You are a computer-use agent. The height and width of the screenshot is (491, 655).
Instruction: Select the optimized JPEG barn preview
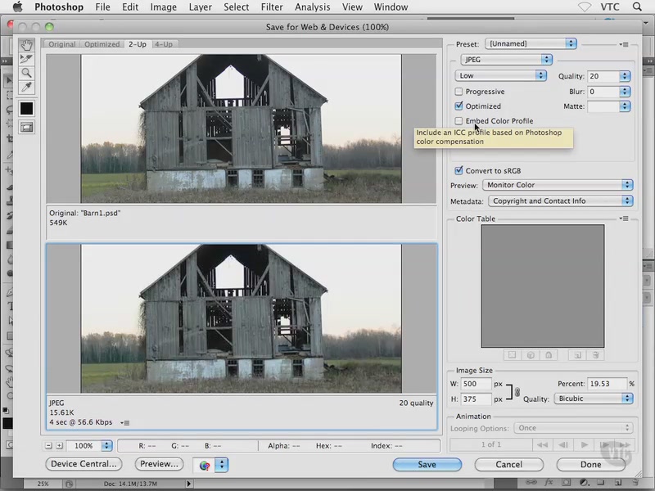tap(241, 318)
